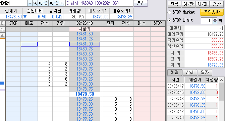
Task: Open the NQM24 symbol dropdown arrow
Action: 30,3
